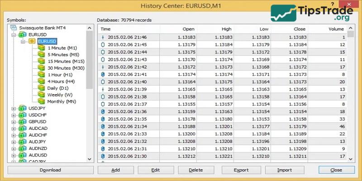Select the Monthly (MN) timeframe entry
Viewport: 362px width, 181px height.
tap(62, 102)
